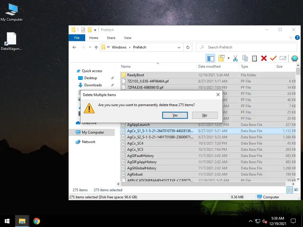Screen dimensions: 303x227
Task: Click the orange checkmark Properties icon
Action: pos(273,58)
